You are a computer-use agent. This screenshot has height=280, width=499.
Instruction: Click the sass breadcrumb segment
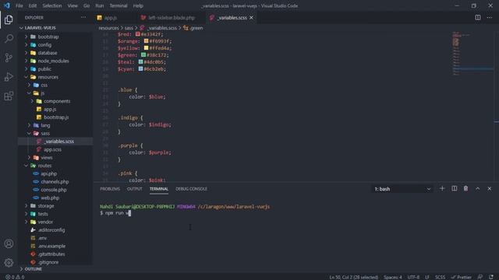129,28
